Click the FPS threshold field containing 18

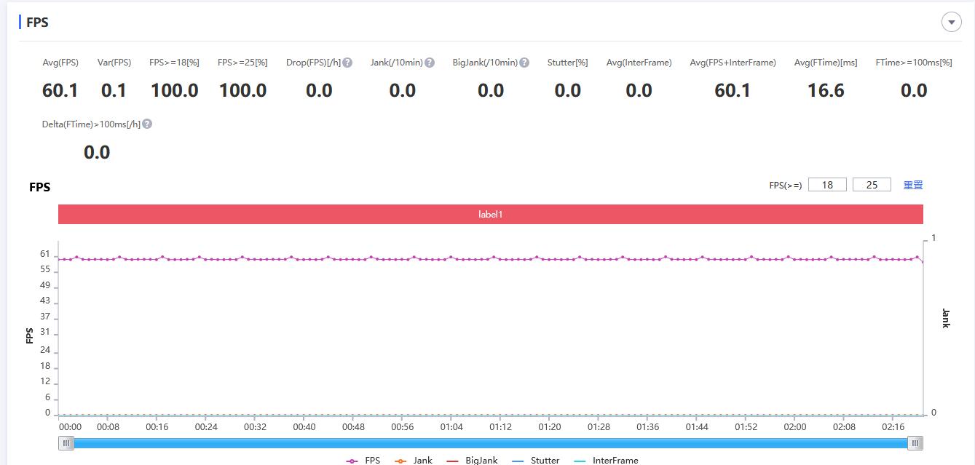point(827,185)
